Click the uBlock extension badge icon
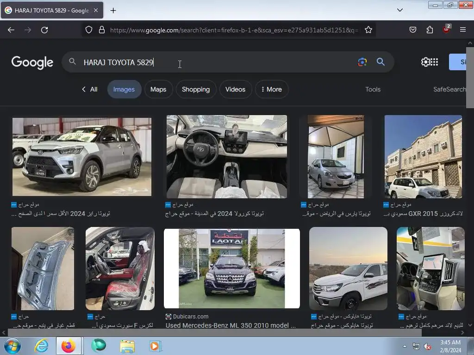 point(447,29)
